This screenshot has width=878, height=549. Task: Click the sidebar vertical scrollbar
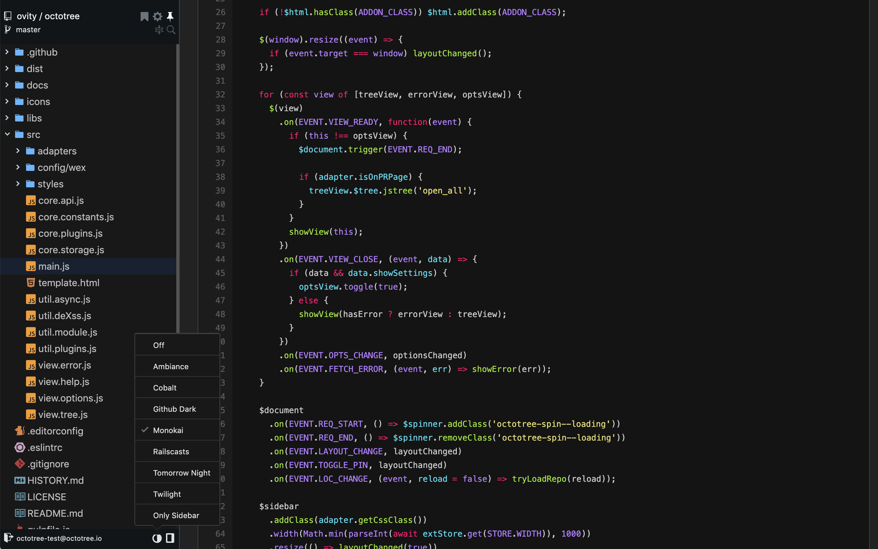[177, 182]
